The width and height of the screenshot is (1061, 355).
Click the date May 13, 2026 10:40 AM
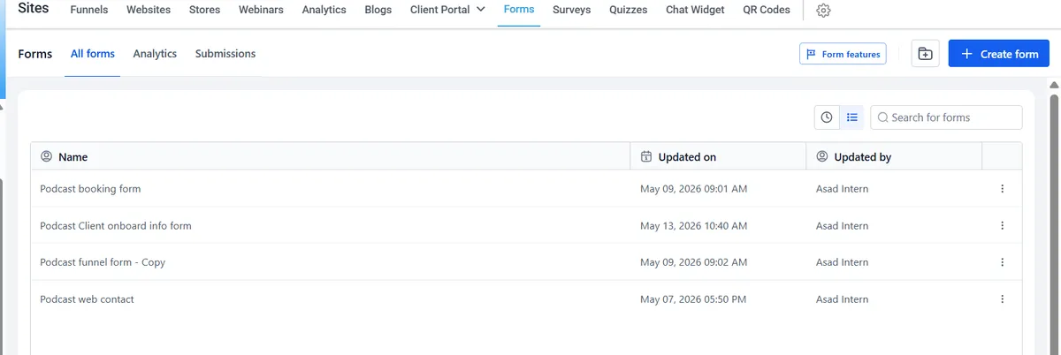coord(694,226)
